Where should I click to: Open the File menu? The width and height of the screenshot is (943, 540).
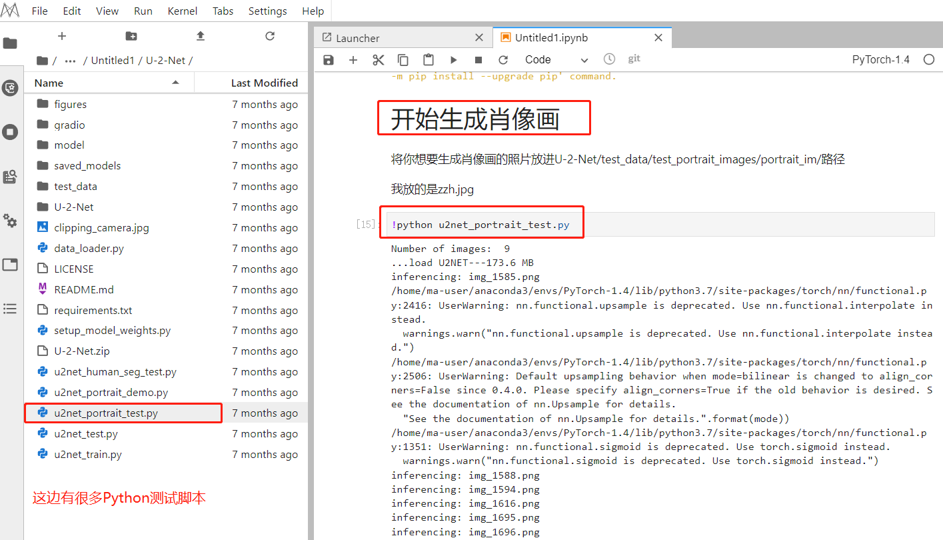(x=40, y=11)
